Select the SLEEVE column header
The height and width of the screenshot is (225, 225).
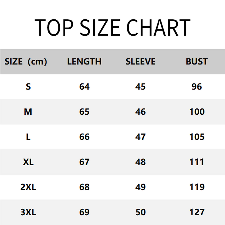click(140, 62)
